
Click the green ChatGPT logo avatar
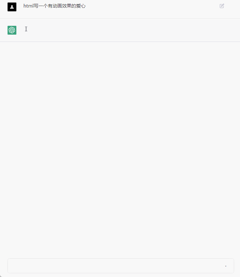click(x=12, y=30)
